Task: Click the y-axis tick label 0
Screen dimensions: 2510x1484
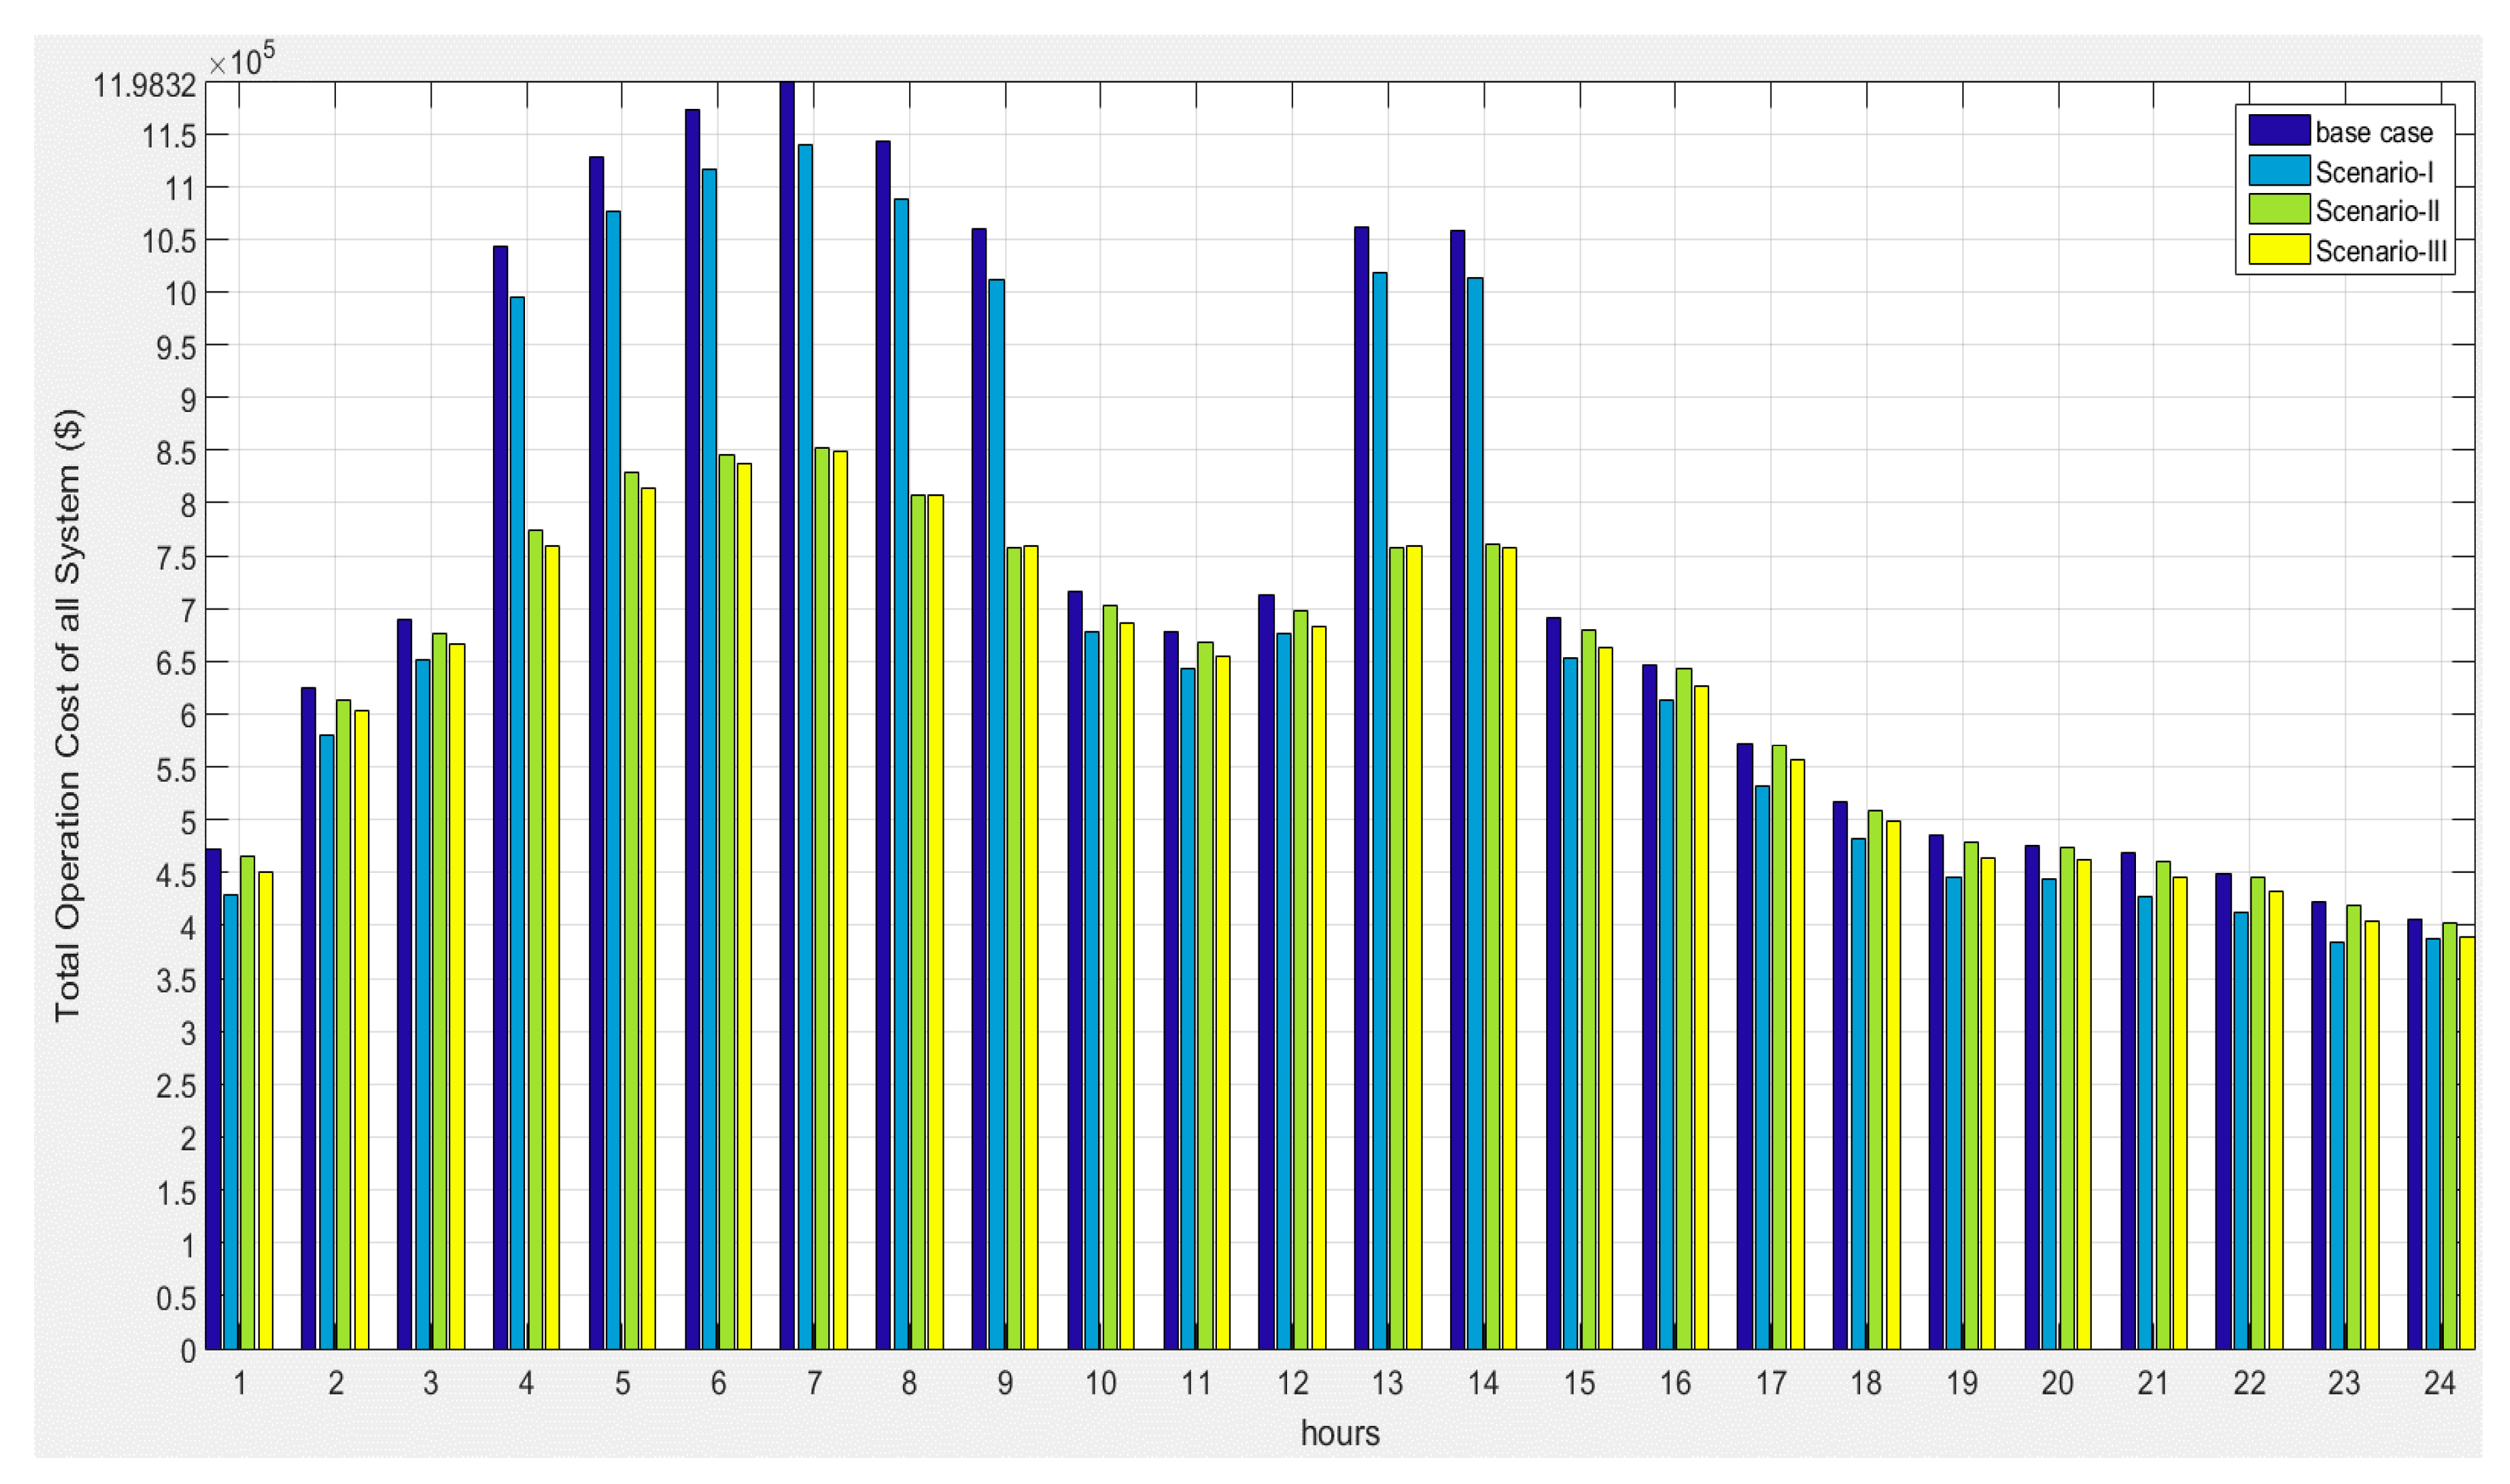Action: coord(188,1351)
